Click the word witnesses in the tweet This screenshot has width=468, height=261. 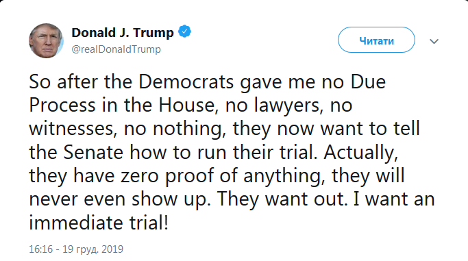(73, 129)
